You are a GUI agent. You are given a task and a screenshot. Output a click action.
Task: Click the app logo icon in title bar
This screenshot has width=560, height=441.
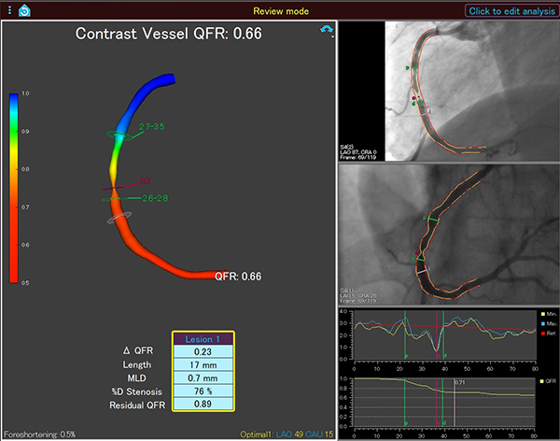tap(24, 10)
